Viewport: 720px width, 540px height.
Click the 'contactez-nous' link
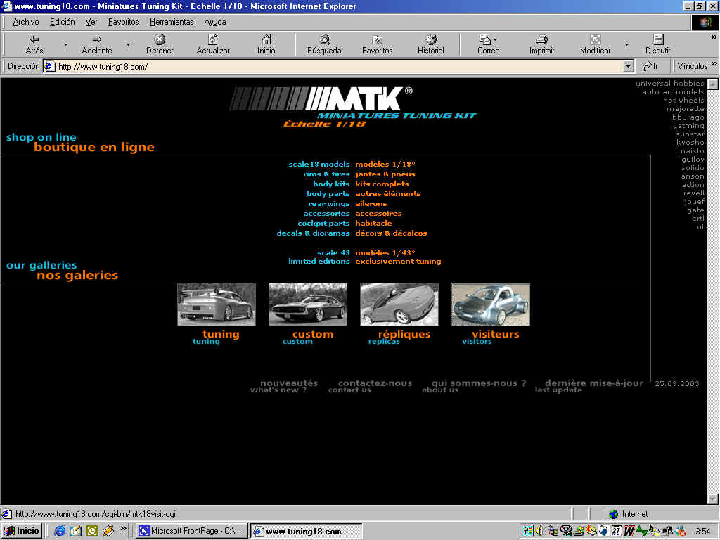[375, 383]
